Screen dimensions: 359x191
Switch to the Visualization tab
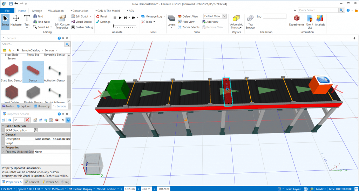56,10
